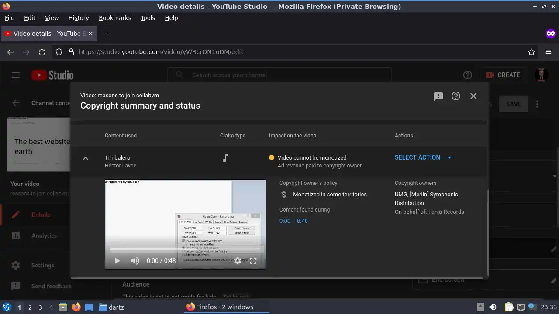
Task: Open the Edit menu
Action: point(30,18)
